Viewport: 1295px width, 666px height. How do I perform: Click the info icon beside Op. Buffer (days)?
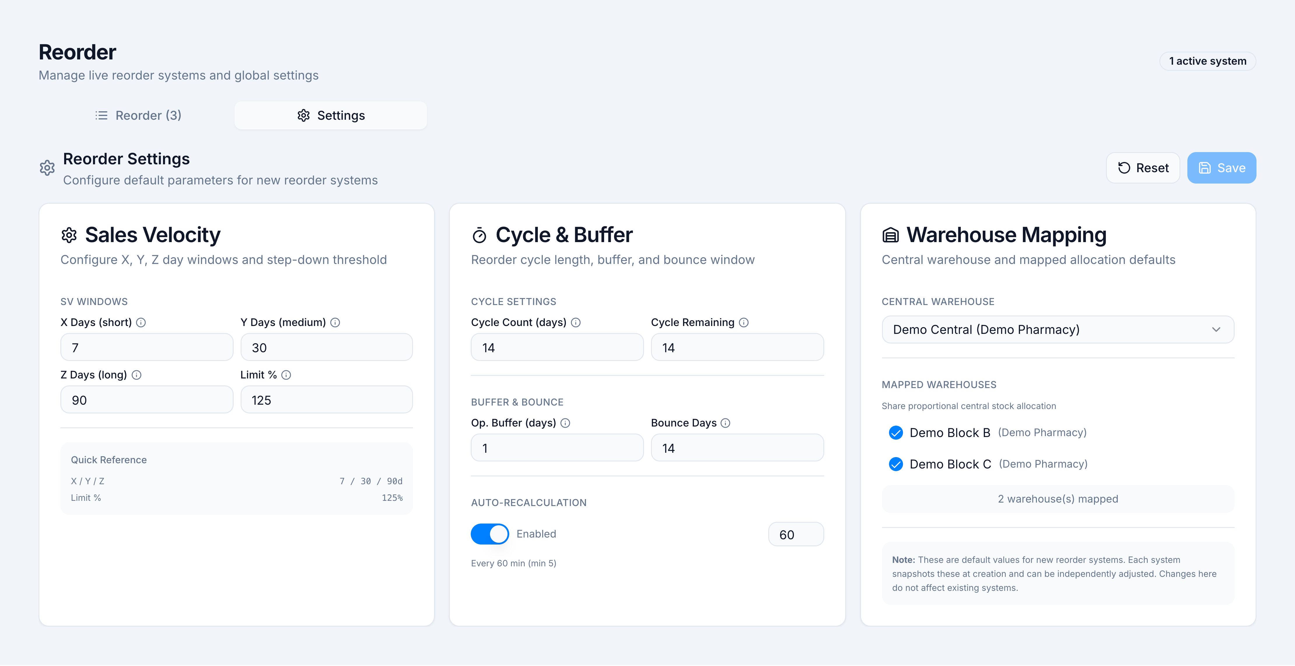(x=566, y=423)
